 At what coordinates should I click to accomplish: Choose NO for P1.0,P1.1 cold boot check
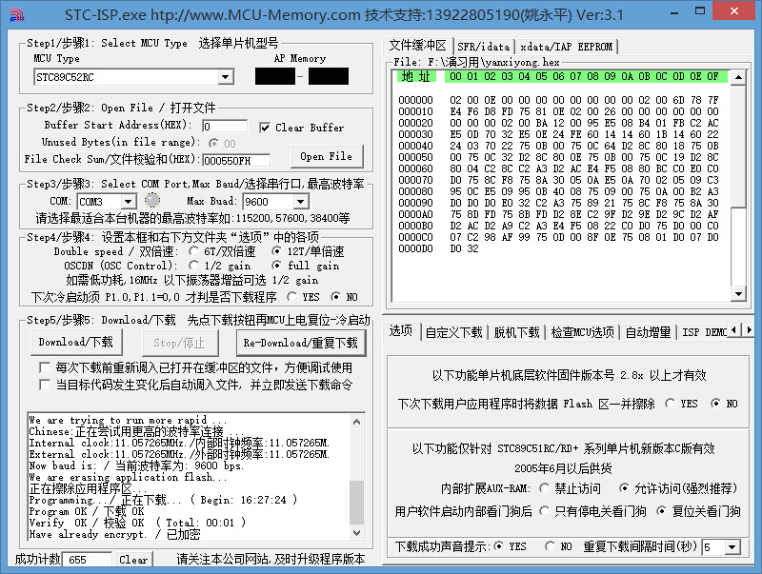coord(335,296)
